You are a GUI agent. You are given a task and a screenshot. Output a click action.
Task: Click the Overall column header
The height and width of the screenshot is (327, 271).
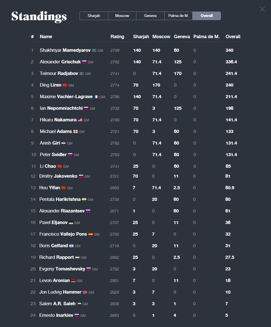(233, 36)
